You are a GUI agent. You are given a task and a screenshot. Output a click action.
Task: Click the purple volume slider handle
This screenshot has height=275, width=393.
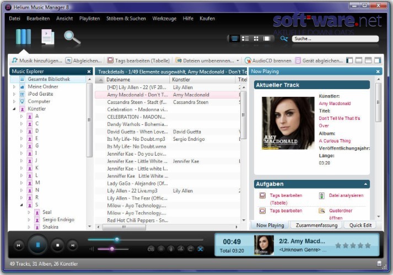[x=112, y=249]
